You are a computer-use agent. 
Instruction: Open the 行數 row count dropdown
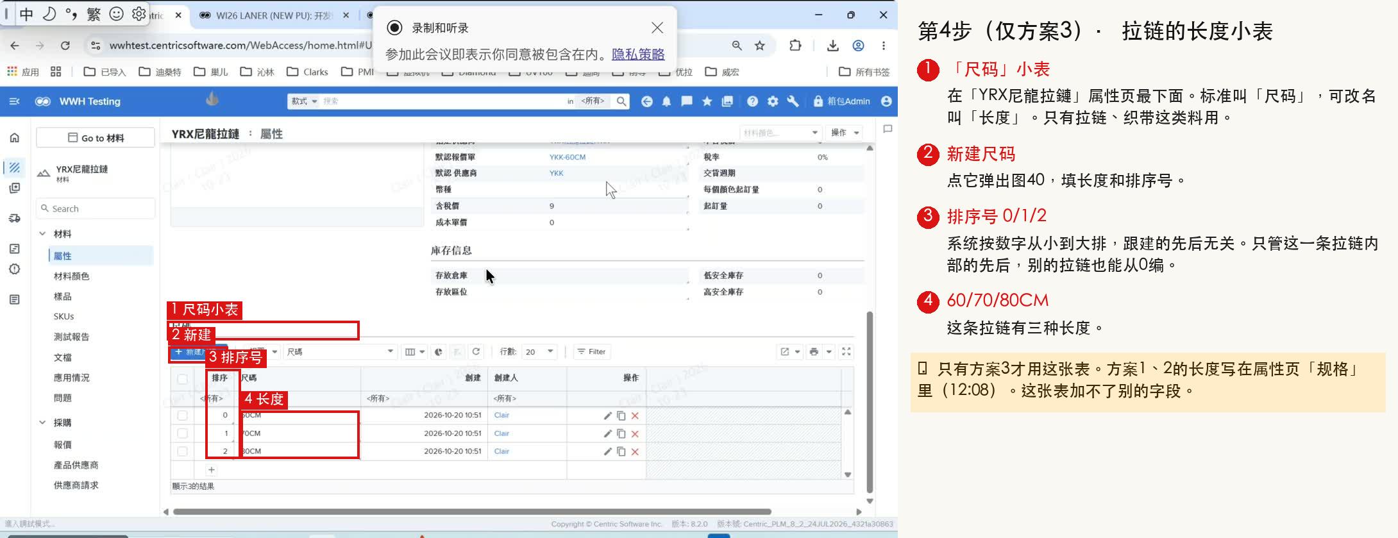[539, 351]
